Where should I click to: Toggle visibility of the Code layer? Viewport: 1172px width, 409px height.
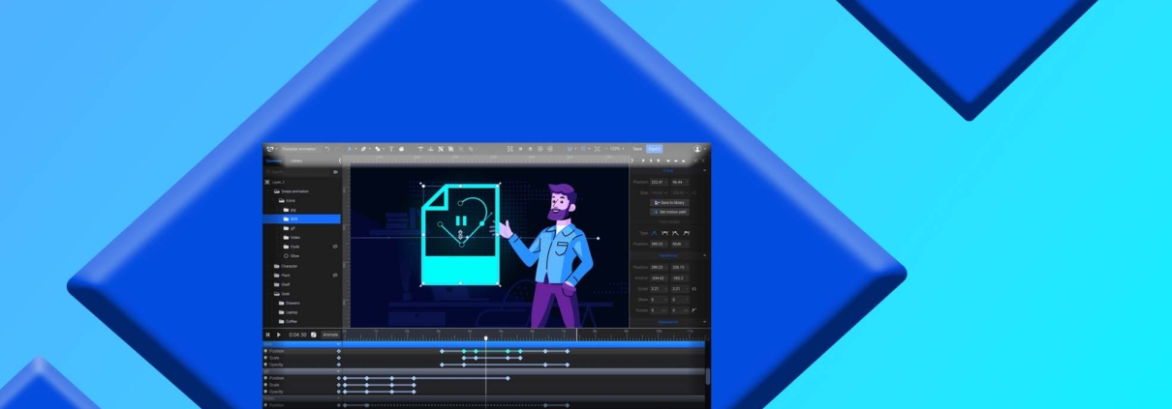coord(335,247)
